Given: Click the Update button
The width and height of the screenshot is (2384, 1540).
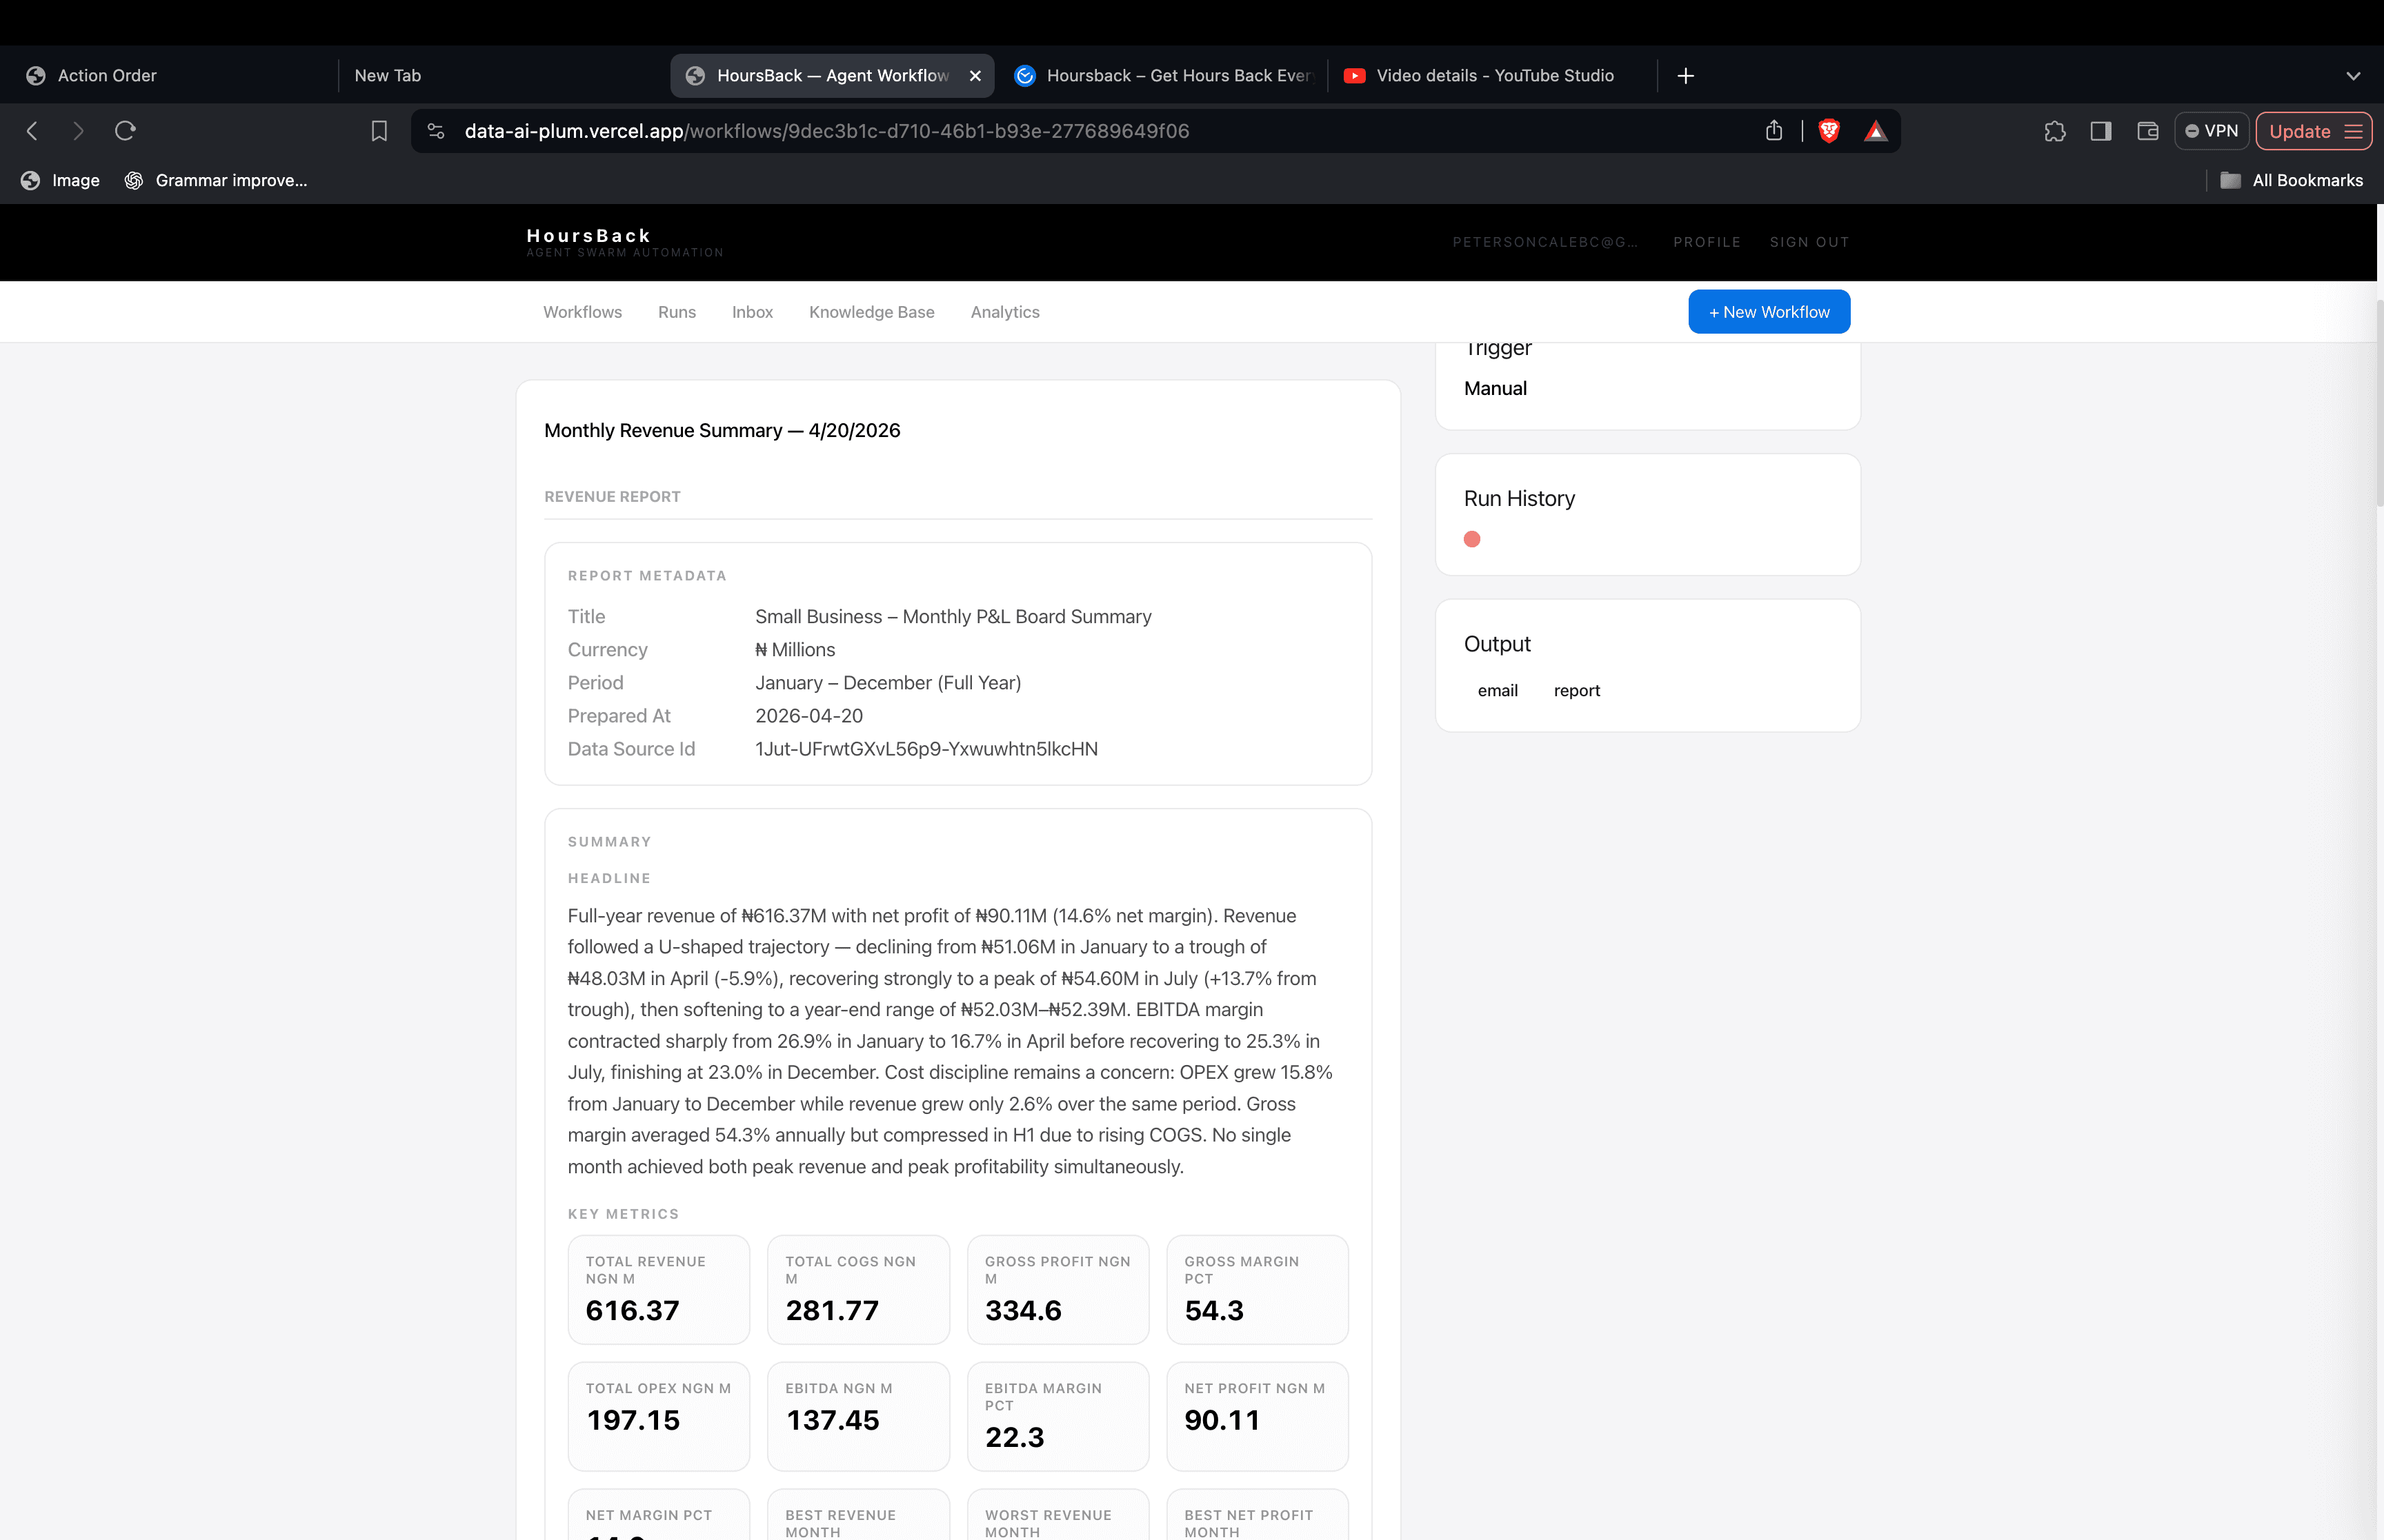Looking at the screenshot, I should (x=2313, y=131).
